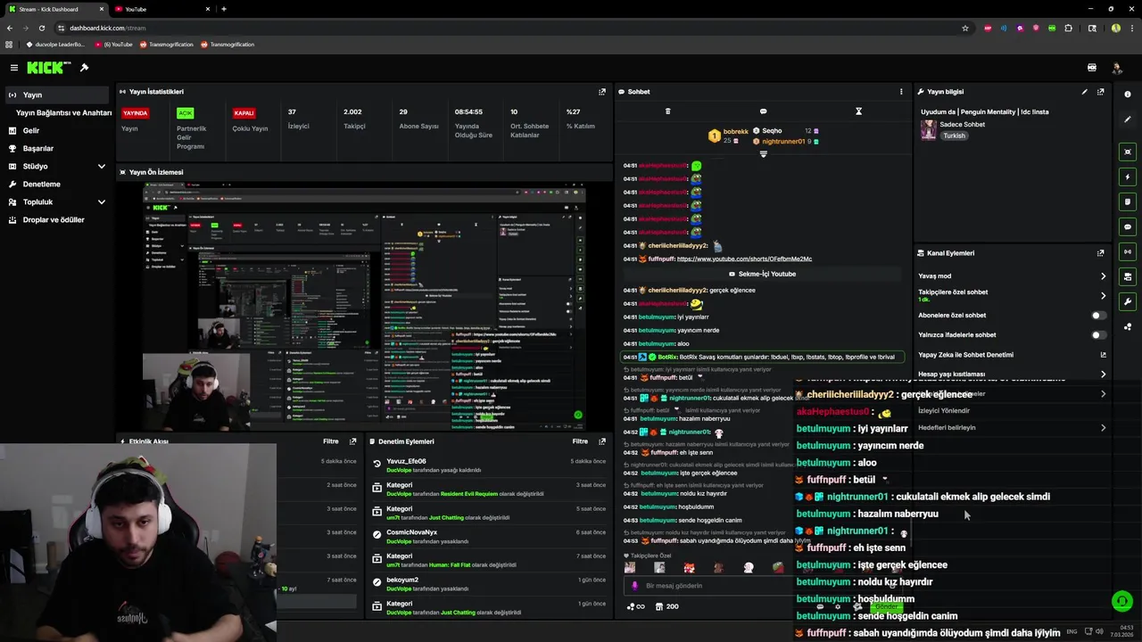The height and width of the screenshot is (642, 1142).
Task: Click Sekme-İçi Youtube button
Action: pyautogui.click(x=762, y=275)
